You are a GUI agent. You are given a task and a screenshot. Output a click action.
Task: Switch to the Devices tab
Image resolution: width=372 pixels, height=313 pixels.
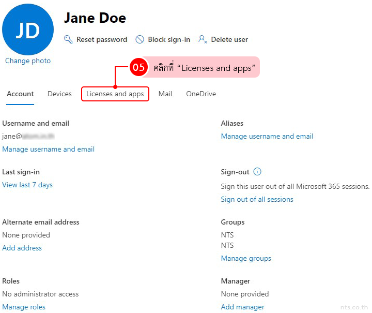coord(59,94)
